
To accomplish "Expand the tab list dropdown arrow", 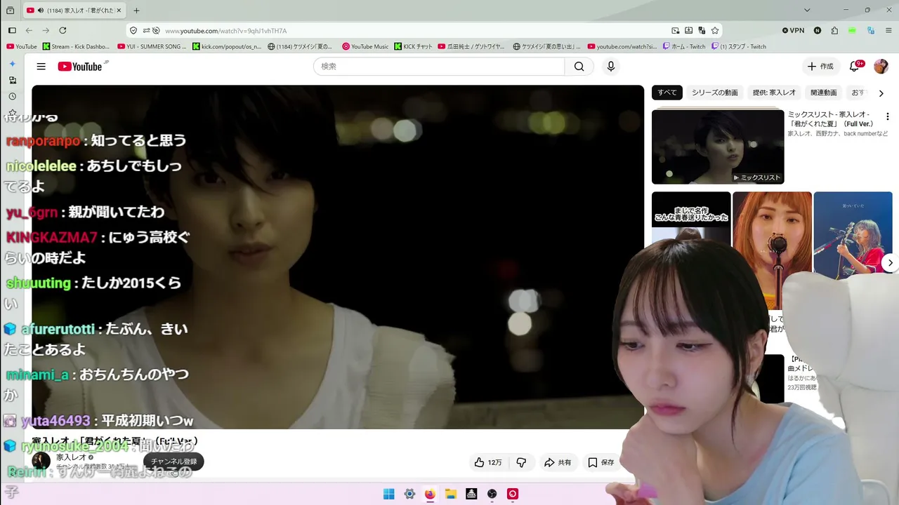I will click(x=807, y=11).
